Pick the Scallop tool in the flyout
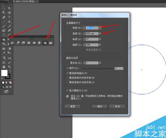Screen dimensions: 166x138 click(40, 43)
